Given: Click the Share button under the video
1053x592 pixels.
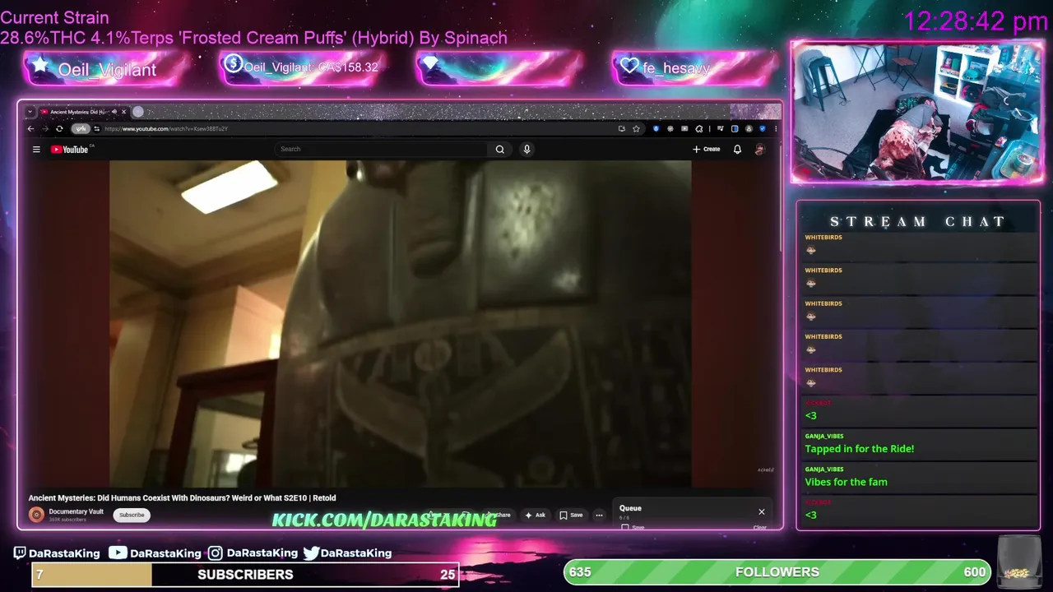Looking at the screenshot, I should (x=501, y=515).
